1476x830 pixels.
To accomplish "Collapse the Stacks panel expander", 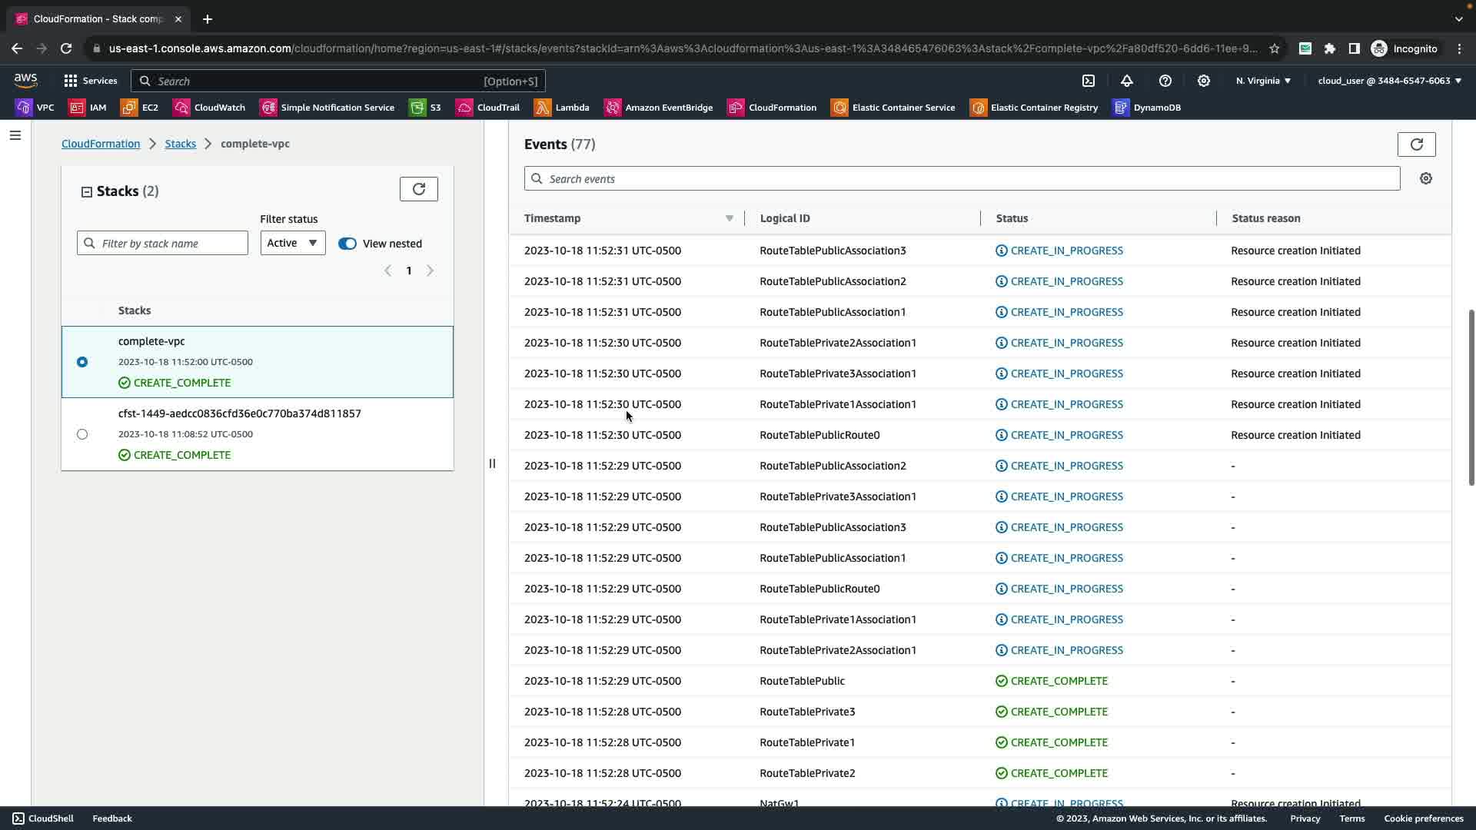I will click(x=87, y=192).
